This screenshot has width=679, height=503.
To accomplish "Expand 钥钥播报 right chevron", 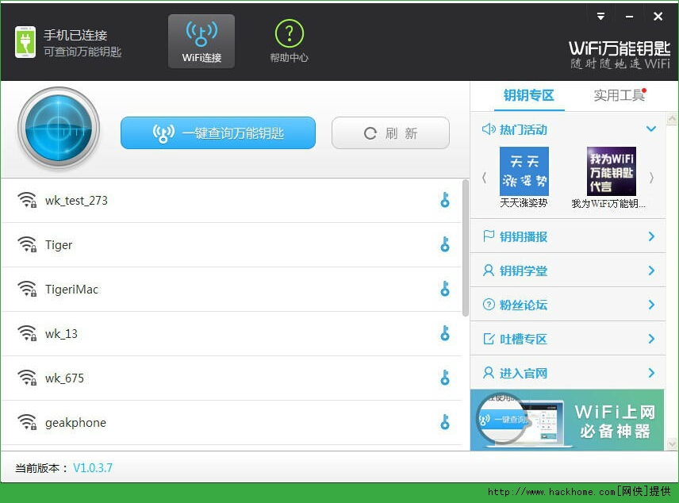I will pos(651,236).
